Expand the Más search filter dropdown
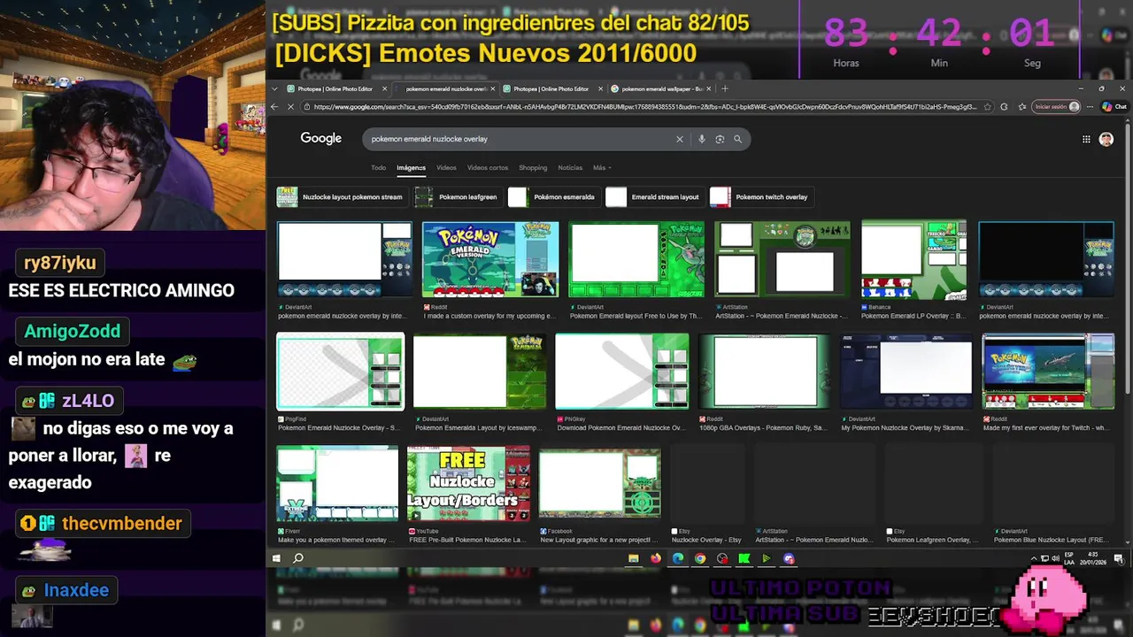The width and height of the screenshot is (1133, 637). [602, 167]
